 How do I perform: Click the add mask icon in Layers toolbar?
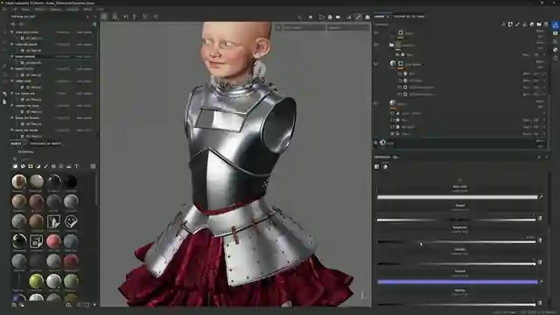pos(510,24)
